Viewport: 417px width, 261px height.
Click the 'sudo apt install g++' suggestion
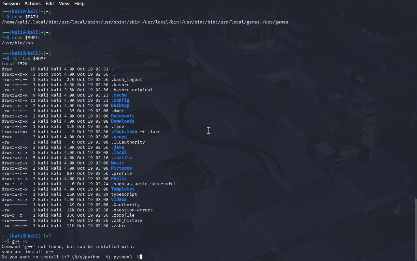[27, 252]
